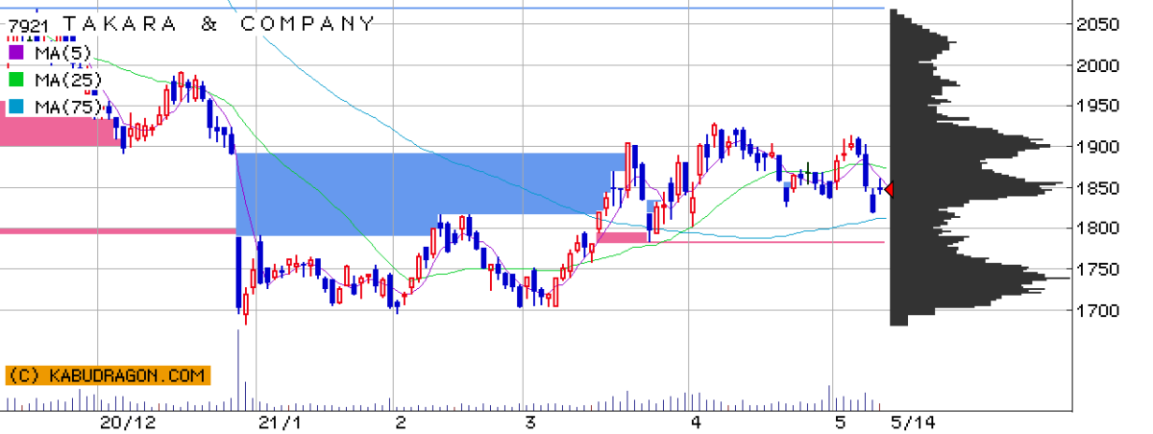Click the MA(5) legend label
The image size is (1153, 434).
61,52
